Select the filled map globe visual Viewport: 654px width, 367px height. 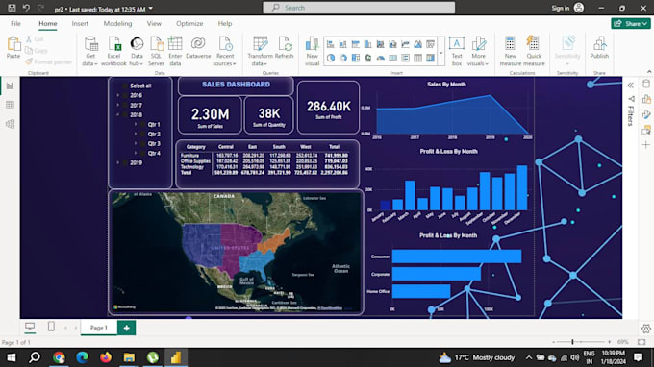[367, 58]
